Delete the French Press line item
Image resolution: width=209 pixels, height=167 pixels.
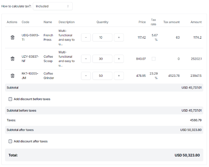[12, 38]
